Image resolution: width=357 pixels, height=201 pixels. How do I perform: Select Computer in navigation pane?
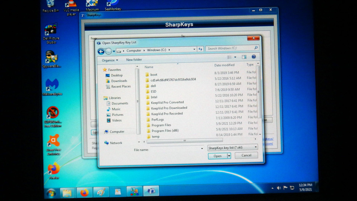(115, 132)
